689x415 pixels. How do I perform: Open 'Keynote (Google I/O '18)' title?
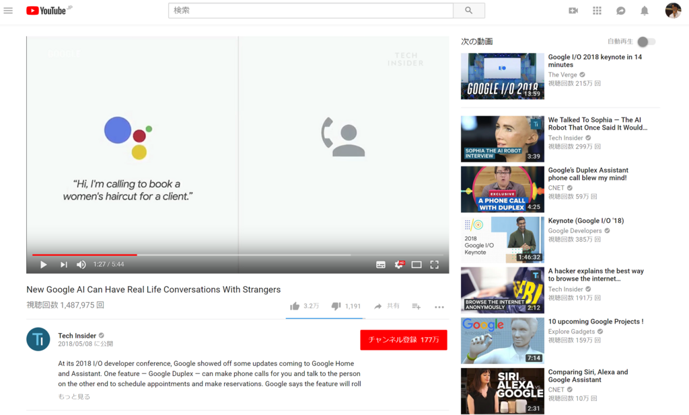[586, 221]
